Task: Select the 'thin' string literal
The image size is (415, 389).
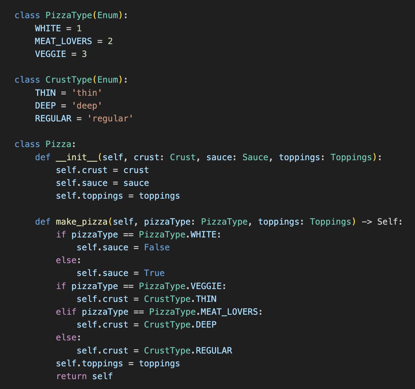Action: coord(87,93)
